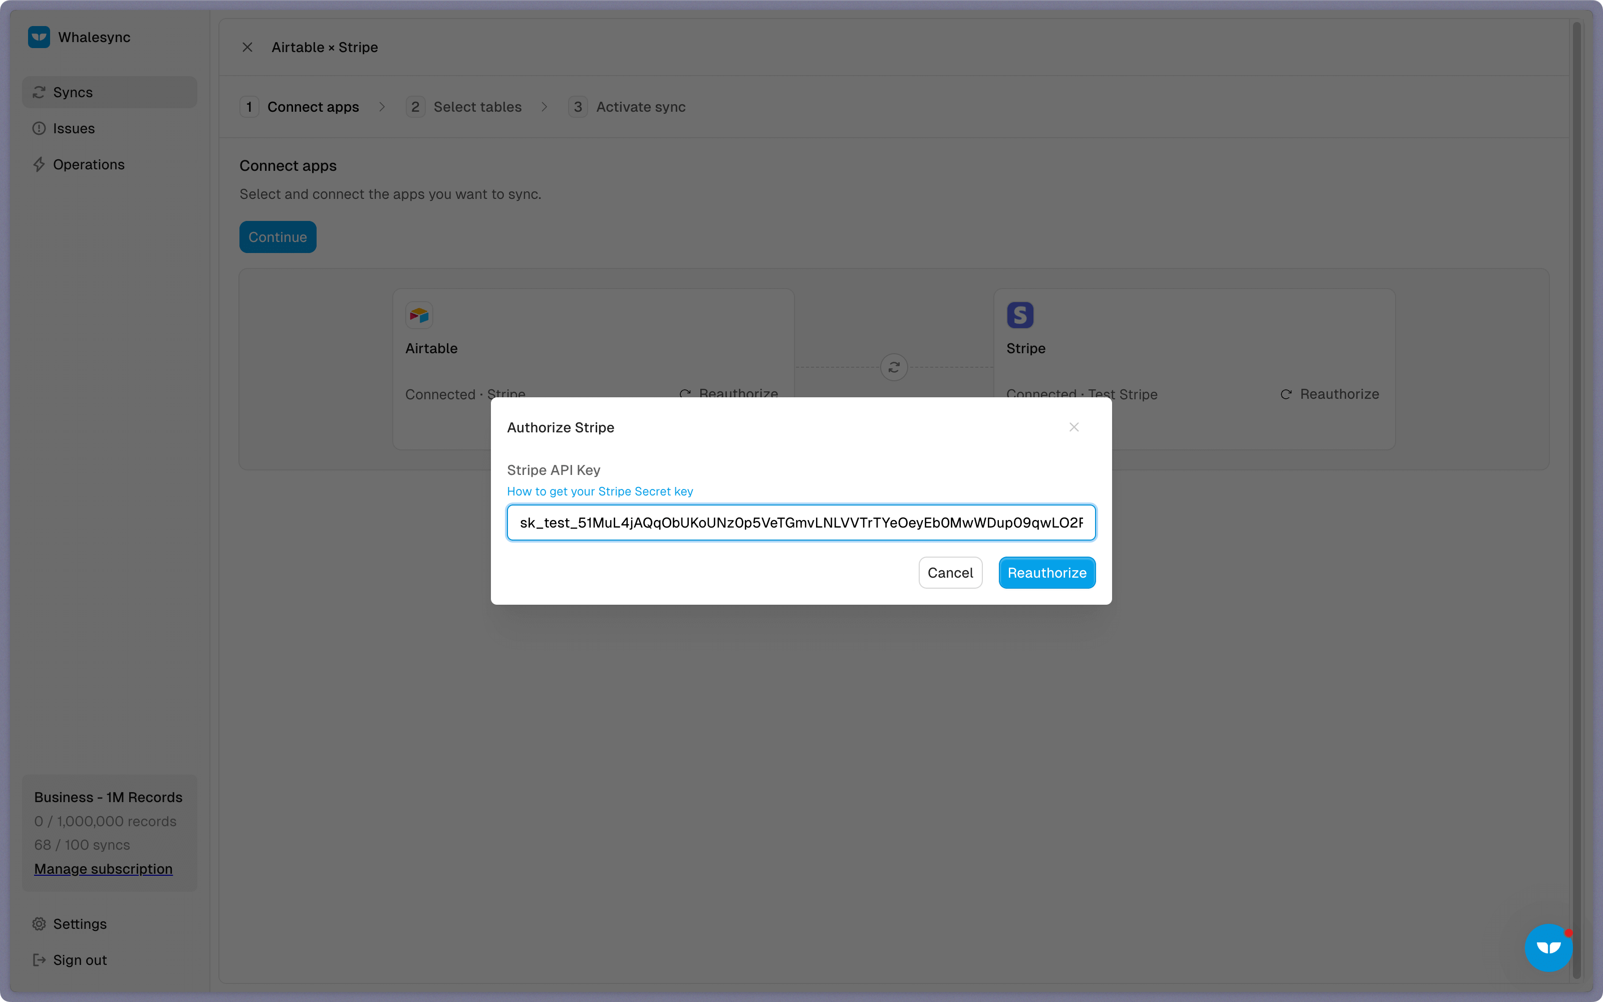Click the Operations lightning icon

point(39,164)
